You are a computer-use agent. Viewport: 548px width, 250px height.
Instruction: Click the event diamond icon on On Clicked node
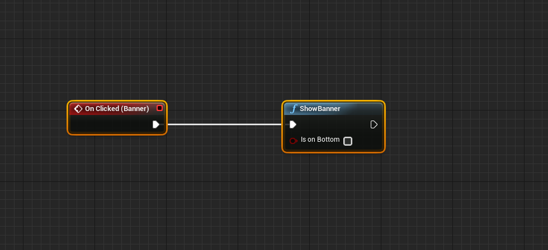coord(78,109)
